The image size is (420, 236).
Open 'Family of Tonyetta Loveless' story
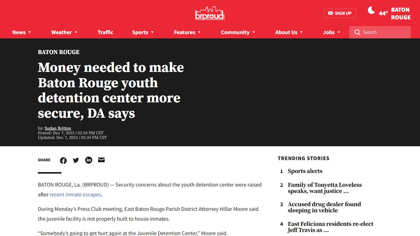(x=325, y=188)
